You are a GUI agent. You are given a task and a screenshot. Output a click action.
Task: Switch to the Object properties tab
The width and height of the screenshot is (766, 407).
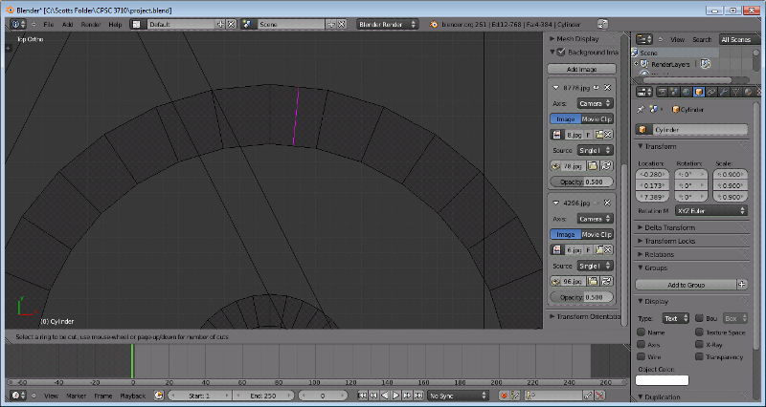699,92
